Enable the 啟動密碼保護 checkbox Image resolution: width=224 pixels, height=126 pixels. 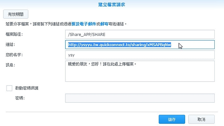point(9,88)
